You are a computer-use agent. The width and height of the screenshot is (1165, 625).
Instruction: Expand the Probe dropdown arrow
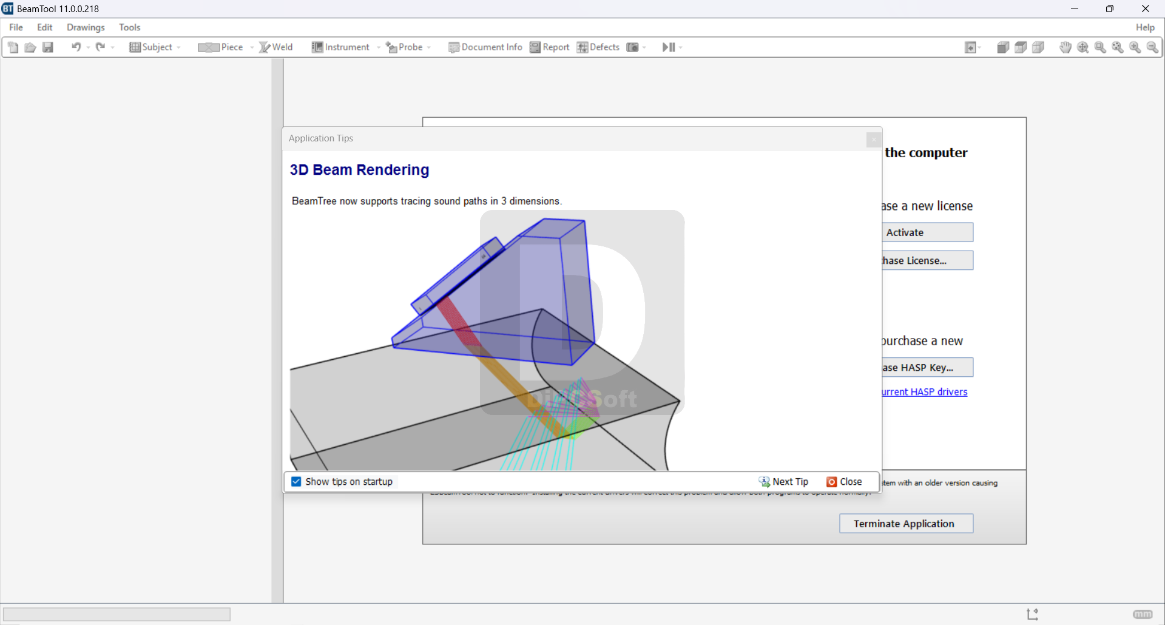pos(429,47)
